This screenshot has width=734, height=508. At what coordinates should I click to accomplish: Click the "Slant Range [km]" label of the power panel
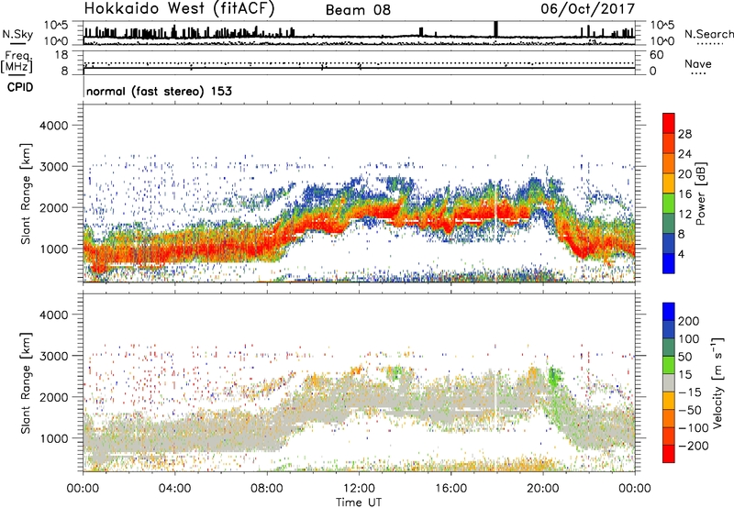pyautogui.click(x=26, y=193)
